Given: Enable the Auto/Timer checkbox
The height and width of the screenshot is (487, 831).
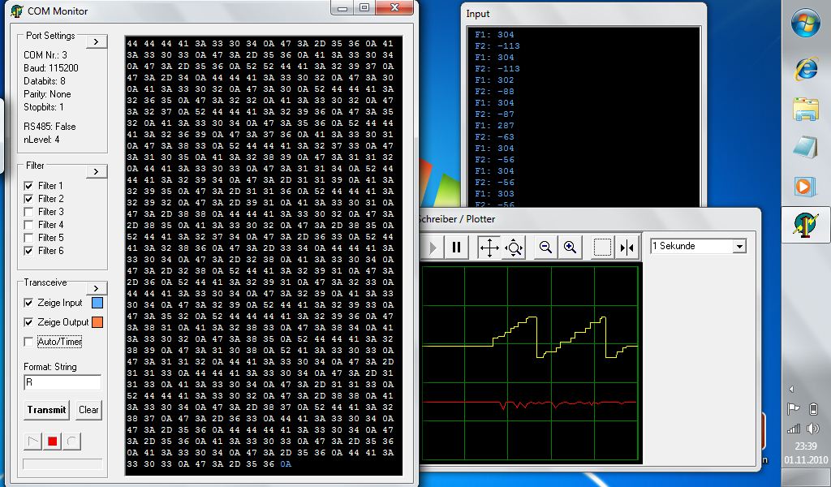Looking at the screenshot, I should tap(29, 342).
